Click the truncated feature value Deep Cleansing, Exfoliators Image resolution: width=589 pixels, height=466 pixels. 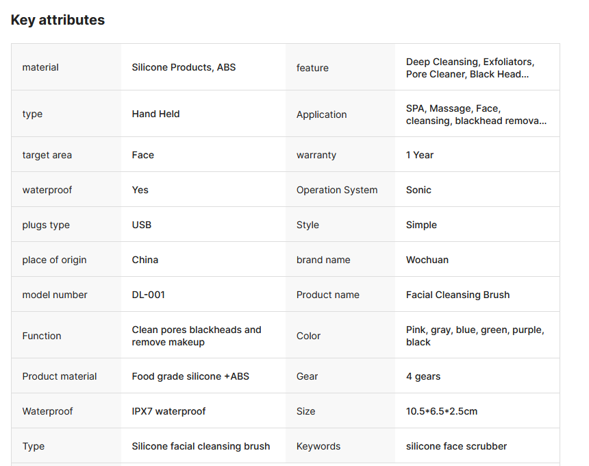coord(471,68)
